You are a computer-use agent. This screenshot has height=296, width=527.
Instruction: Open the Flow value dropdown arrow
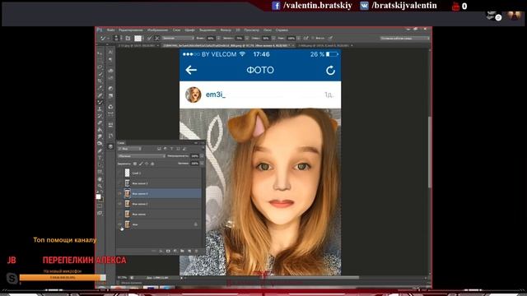pyautogui.click(x=298, y=38)
